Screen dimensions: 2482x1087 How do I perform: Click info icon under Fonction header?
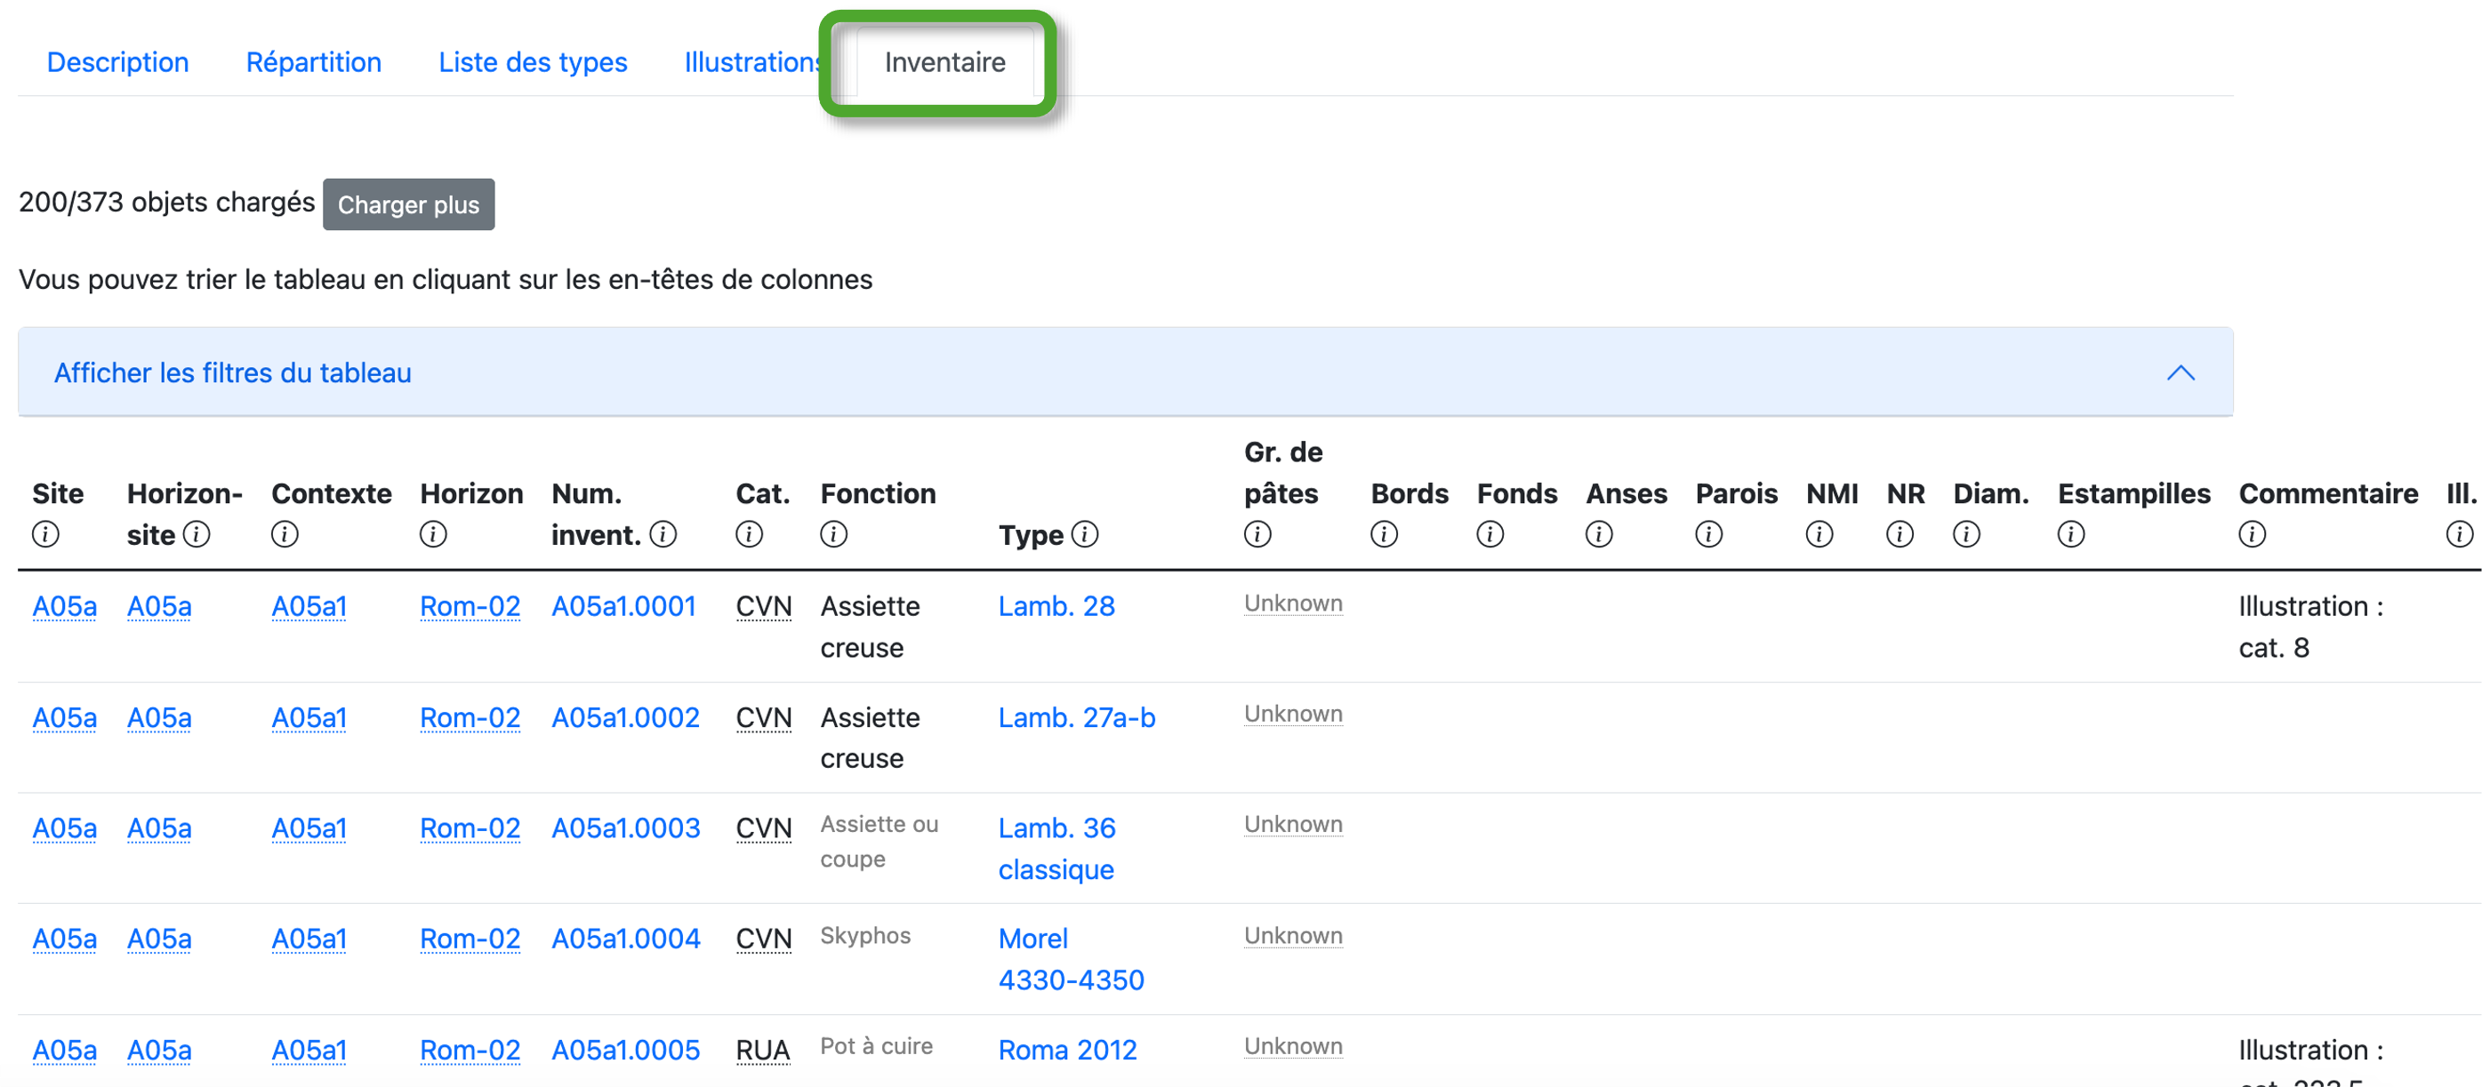(x=833, y=534)
